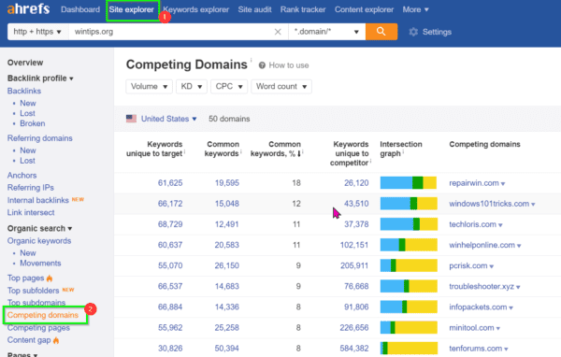
Task: Open the Backlinks sidebar link
Action: coord(24,91)
